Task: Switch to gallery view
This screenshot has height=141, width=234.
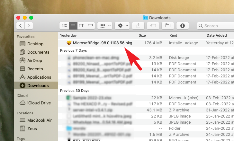Action: tap(90, 26)
